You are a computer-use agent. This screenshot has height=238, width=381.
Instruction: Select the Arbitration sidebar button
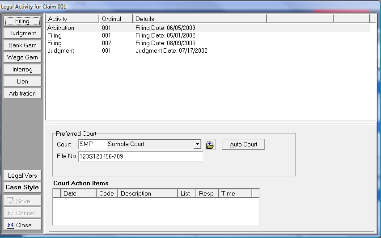[22, 93]
